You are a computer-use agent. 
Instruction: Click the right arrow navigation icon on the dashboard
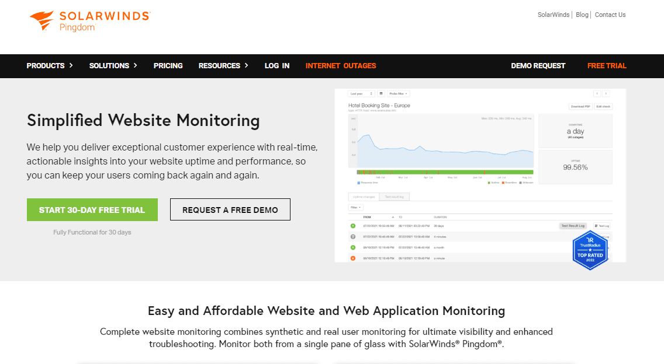(606, 93)
